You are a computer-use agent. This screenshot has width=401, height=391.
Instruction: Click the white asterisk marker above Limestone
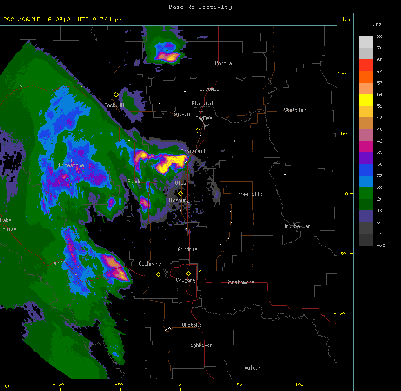(x=71, y=161)
